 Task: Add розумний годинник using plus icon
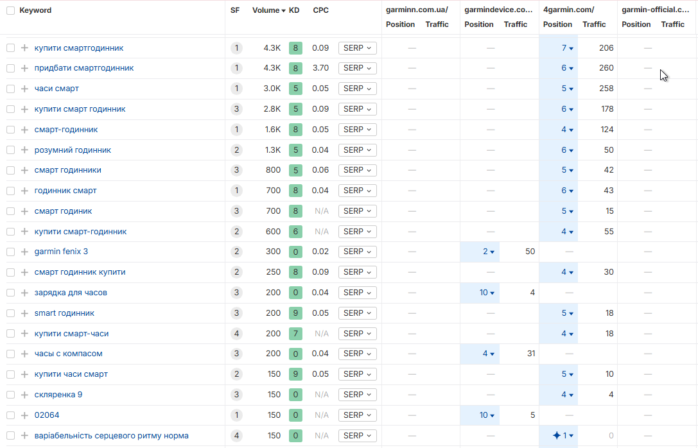(x=24, y=150)
